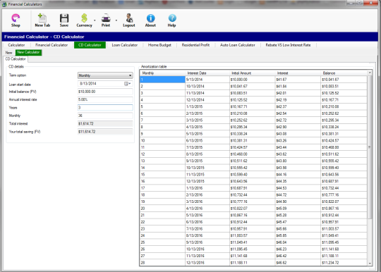This screenshot has height=272, width=381.
Task: Click the Your total saving (FV) field
Action: (105, 132)
